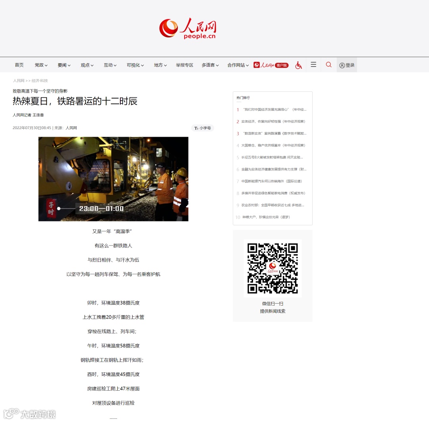Open ranked article "我们对中国经济发展充满信心"
Viewport: 429px width, 422px height.
(x=274, y=109)
